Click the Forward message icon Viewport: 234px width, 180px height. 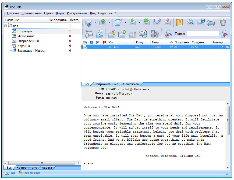[157, 22]
